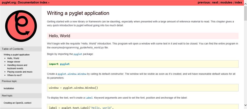Open Handling mouse and keyboard events section
This screenshot has height=109, width=247.
click(17, 67)
